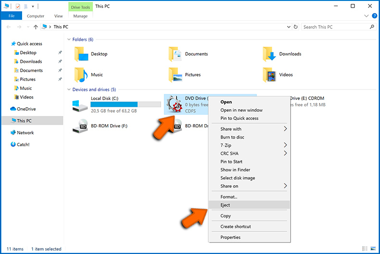Open the File ribbon tab
This screenshot has width=380, height=254.
click(x=12, y=16)
